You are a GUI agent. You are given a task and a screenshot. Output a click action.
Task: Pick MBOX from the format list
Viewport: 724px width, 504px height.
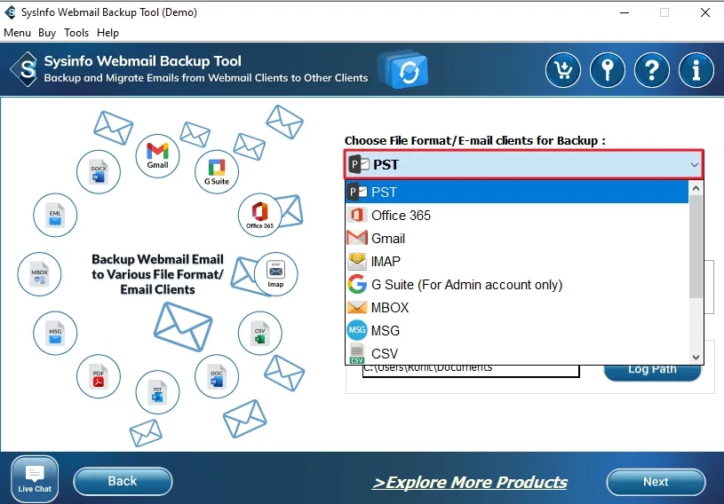click(x=517, y=308)
